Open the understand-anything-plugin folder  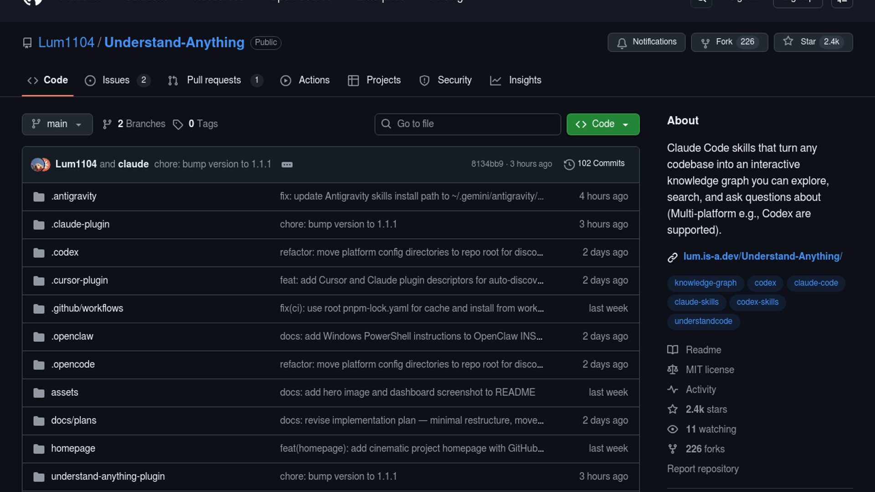coord(108,476)
